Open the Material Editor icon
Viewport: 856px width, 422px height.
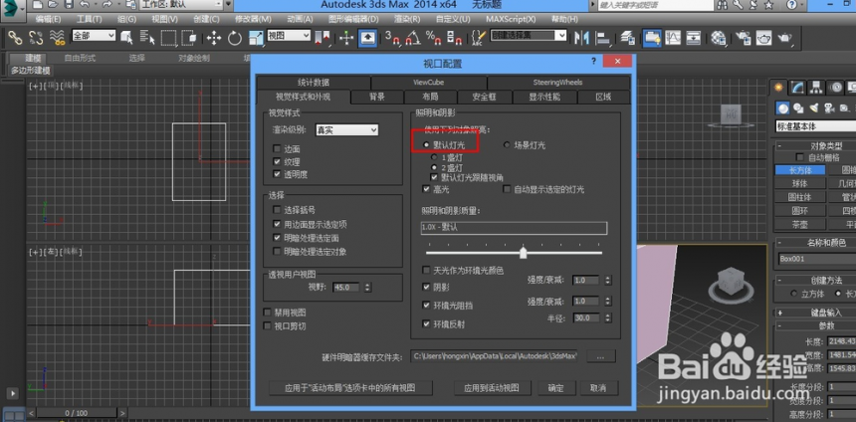719,38
